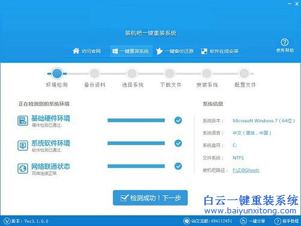Click the 系统软件环境 progress bar
This screenshot has width=301, height=226.
tap(136, 143)
